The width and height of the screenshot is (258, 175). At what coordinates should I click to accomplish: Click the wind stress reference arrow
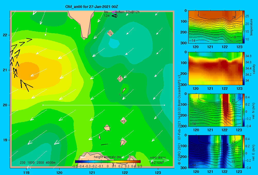pos(159,160)
